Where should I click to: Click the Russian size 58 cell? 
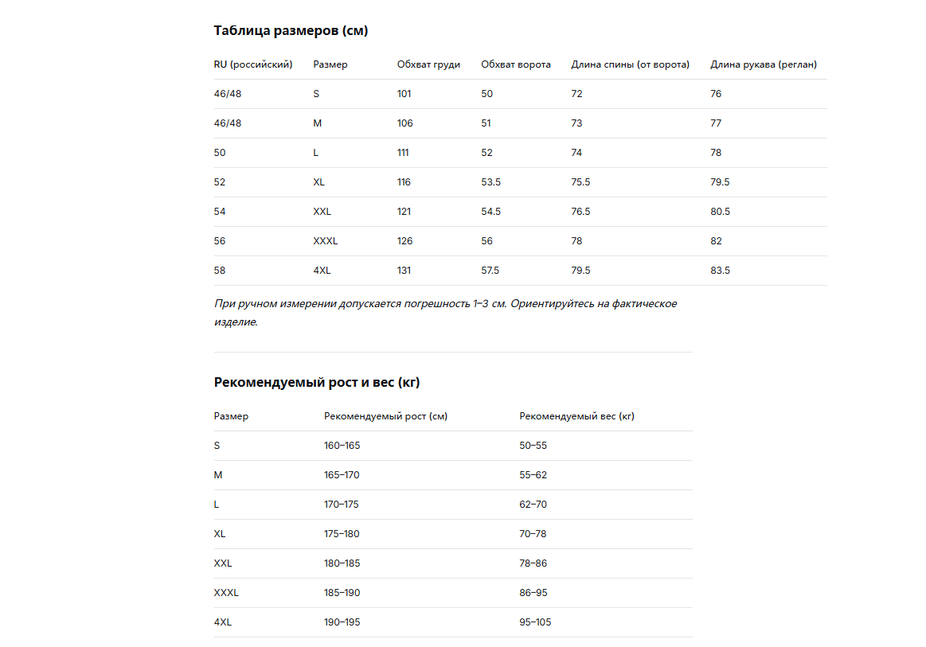pyautogui.click(x=220, y=271)
